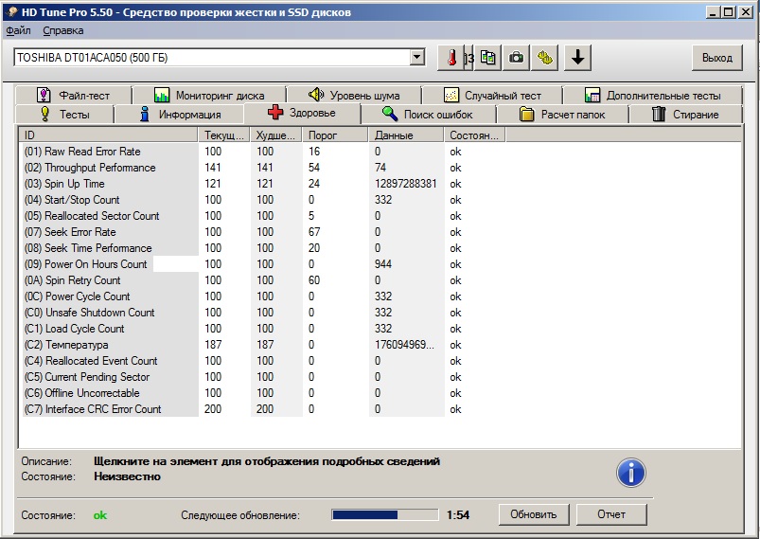Click the blue information icon
Viewport: 760px width, 539px height.
pos(631,472)
